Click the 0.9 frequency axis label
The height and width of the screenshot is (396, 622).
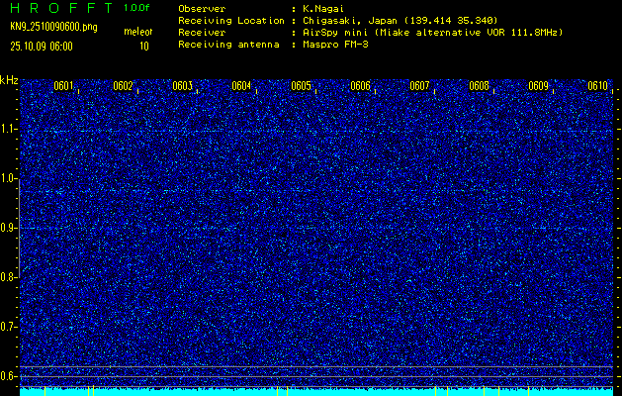coord(9,228)
